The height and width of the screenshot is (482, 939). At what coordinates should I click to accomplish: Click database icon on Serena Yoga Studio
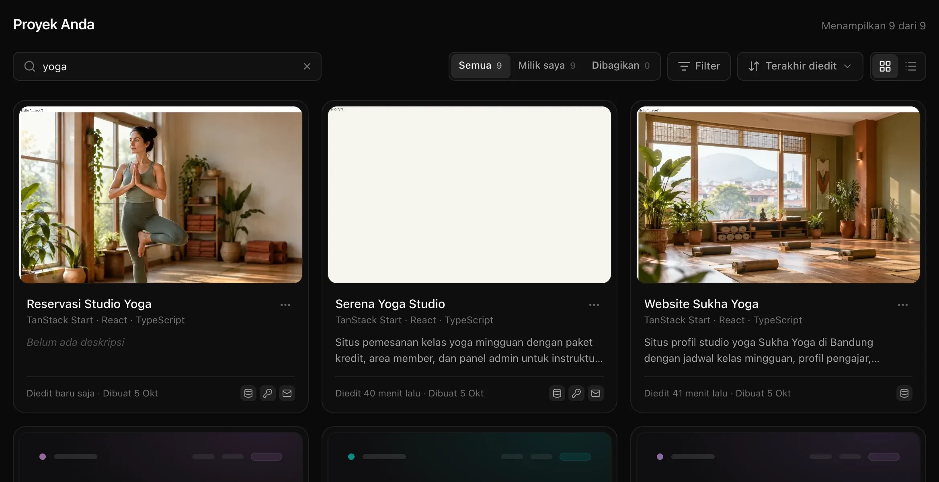coord(557,393)
